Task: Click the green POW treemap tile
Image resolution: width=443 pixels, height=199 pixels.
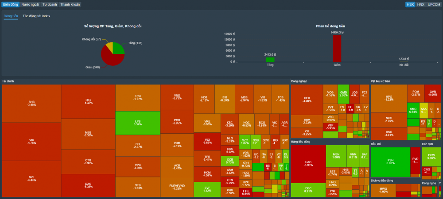Action: 431,157
